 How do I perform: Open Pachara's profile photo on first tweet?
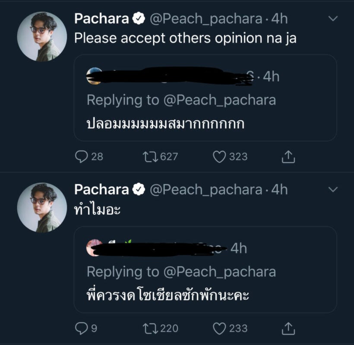tap(42, 36)
